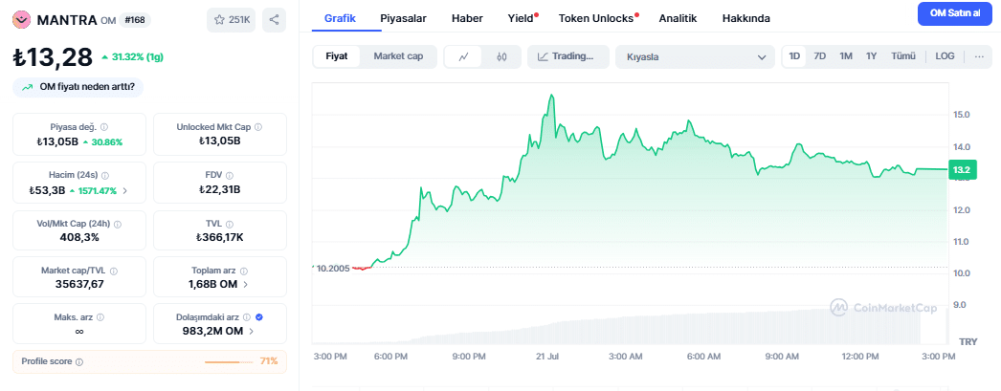Click the info icon next to Maks. arz
1001x391 pixels.
(x=100, y=317)
